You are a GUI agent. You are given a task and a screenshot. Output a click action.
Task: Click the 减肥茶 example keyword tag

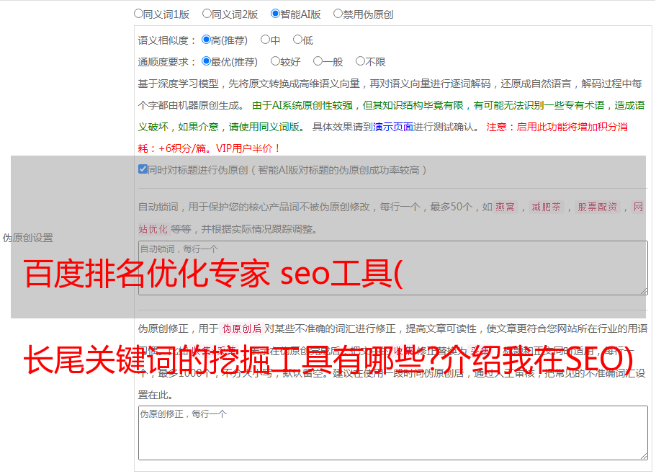click(547, 207)
